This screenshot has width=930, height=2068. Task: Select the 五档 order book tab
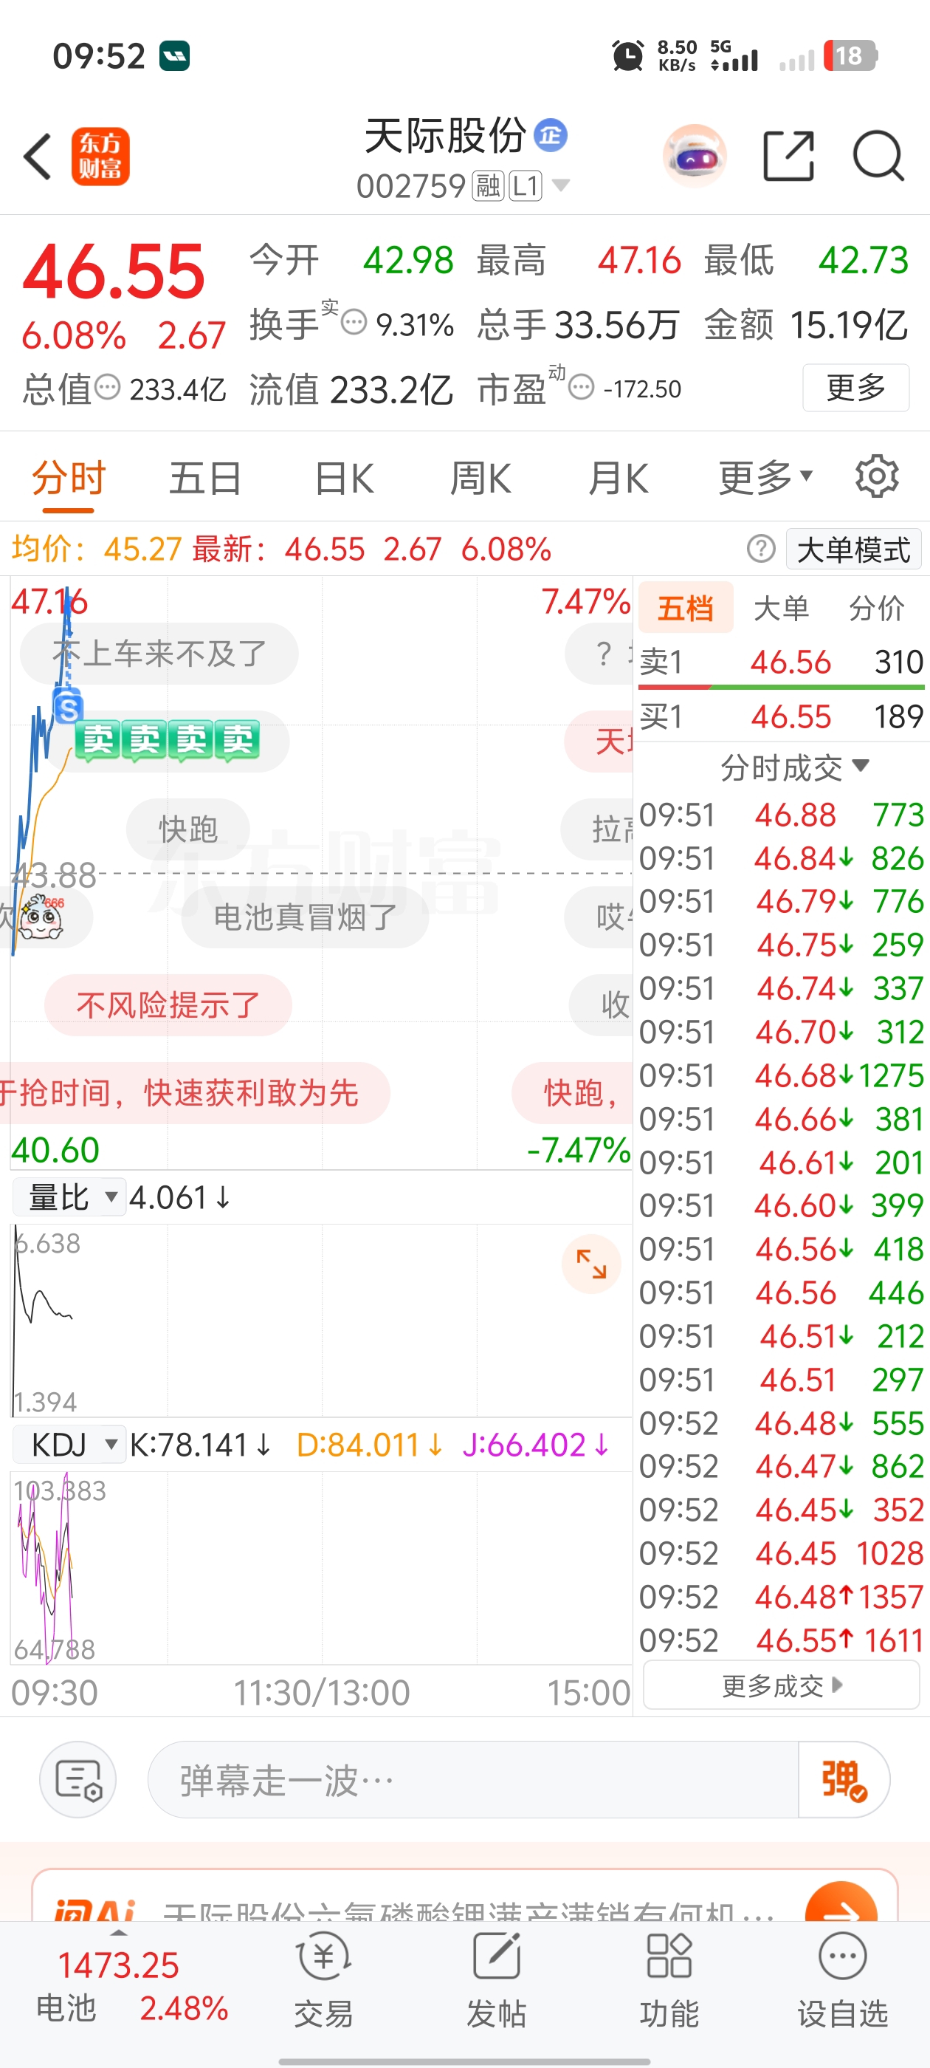coord(685,608)
